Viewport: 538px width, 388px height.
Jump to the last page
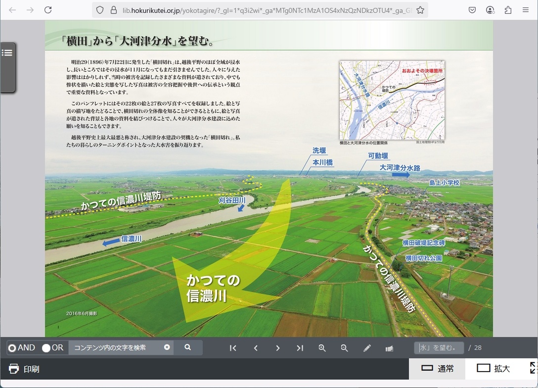click(x=300, y=348)
